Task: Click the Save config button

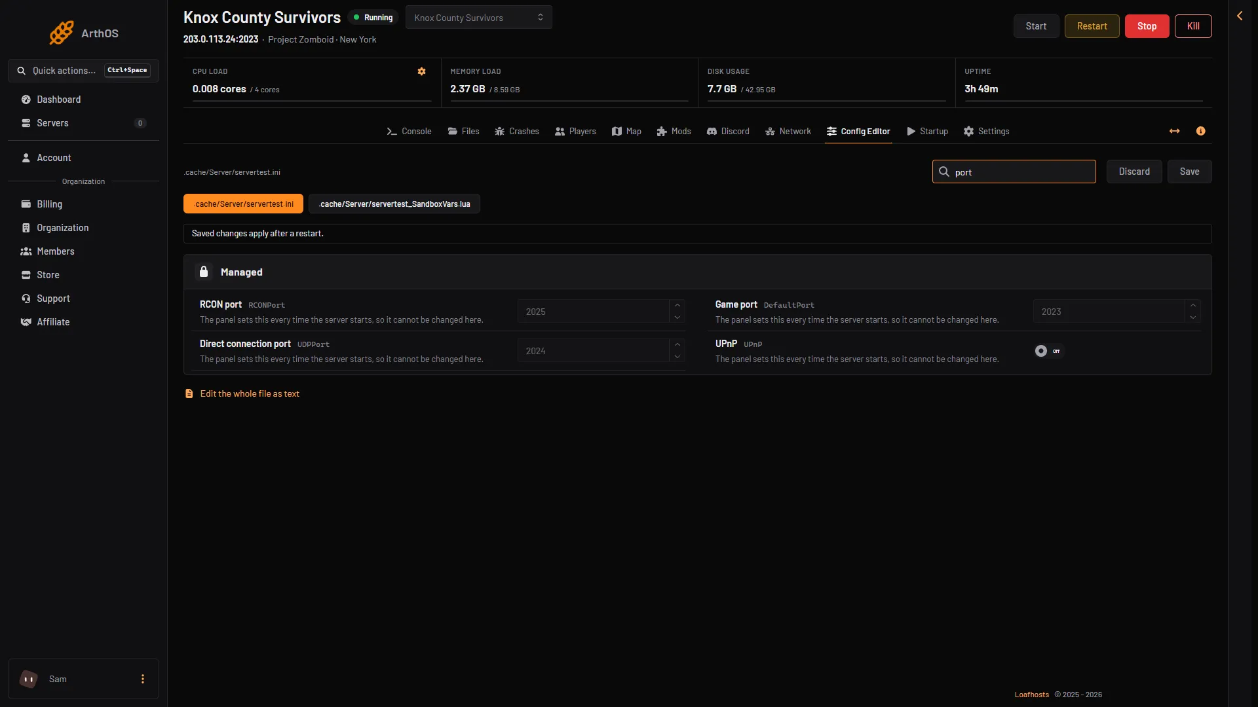Action: (1189, 172)
